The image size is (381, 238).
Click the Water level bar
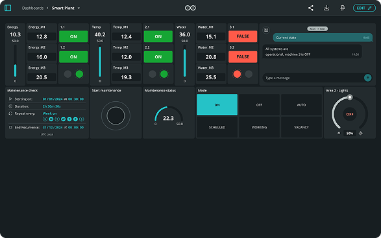(x=185, y=61)
